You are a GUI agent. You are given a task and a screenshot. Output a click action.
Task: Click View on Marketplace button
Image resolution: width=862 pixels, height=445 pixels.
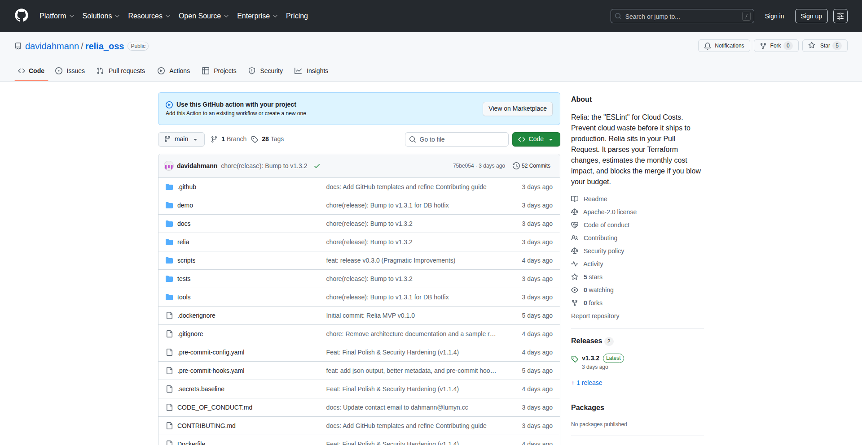click(x=517, y=108)
